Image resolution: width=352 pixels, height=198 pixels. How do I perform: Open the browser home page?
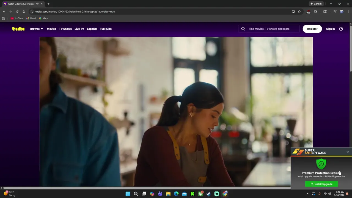pyautogui.click(x=24, y=12)
